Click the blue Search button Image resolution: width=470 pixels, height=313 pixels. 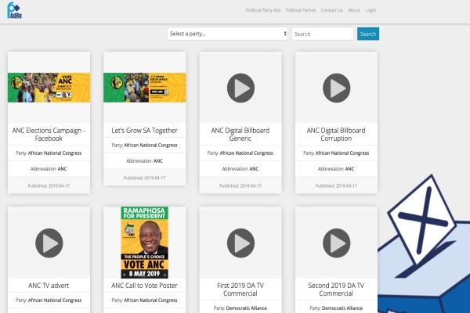[368, 34]
